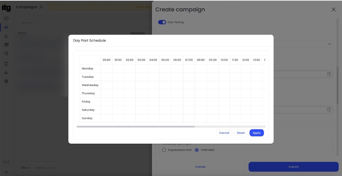Click the schedule horizontal scrollbar thumb

click(136, 127)
